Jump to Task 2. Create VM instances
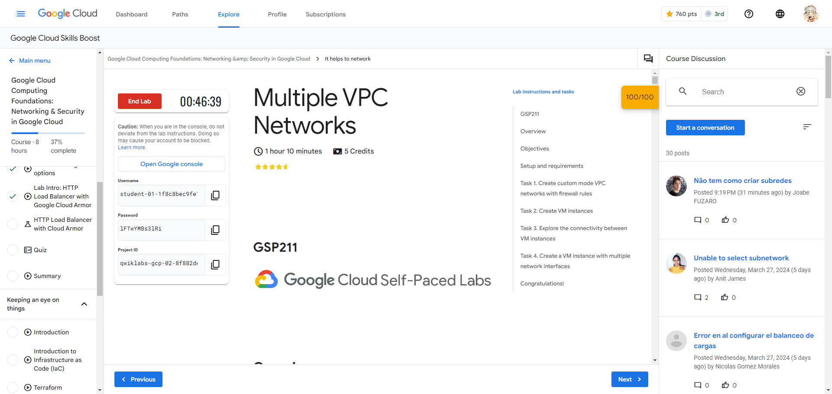This screenshot has height=394, width=832. coord(556,211)
